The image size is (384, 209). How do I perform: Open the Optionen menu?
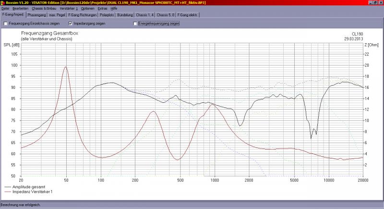[88, 9]
